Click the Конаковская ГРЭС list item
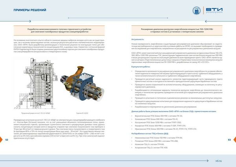Viewport: 236px width, 167px height. point(157,119)
